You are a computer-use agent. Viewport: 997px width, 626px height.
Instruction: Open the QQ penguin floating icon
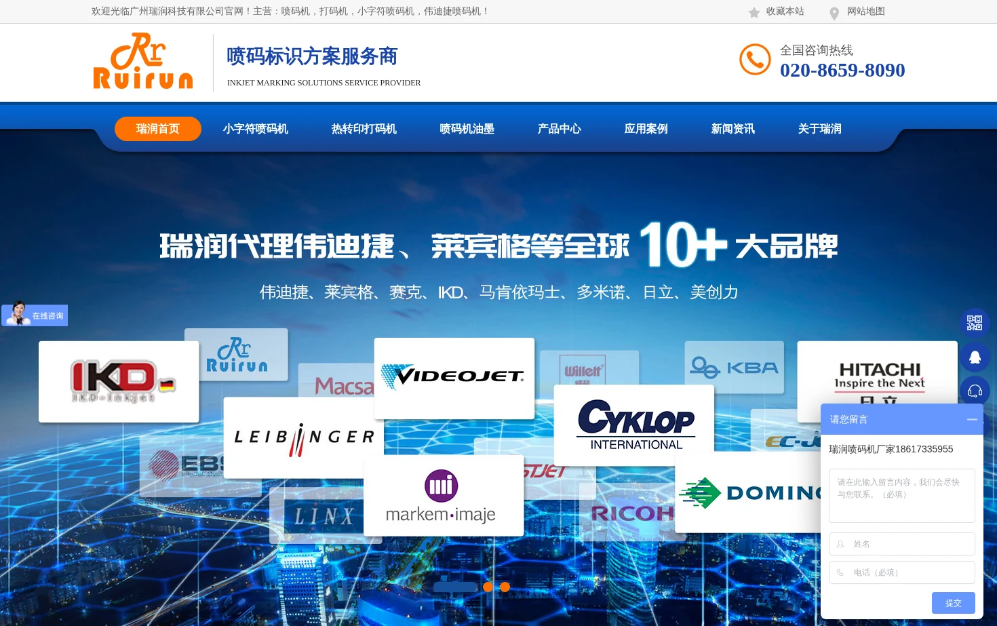point(975,357)
